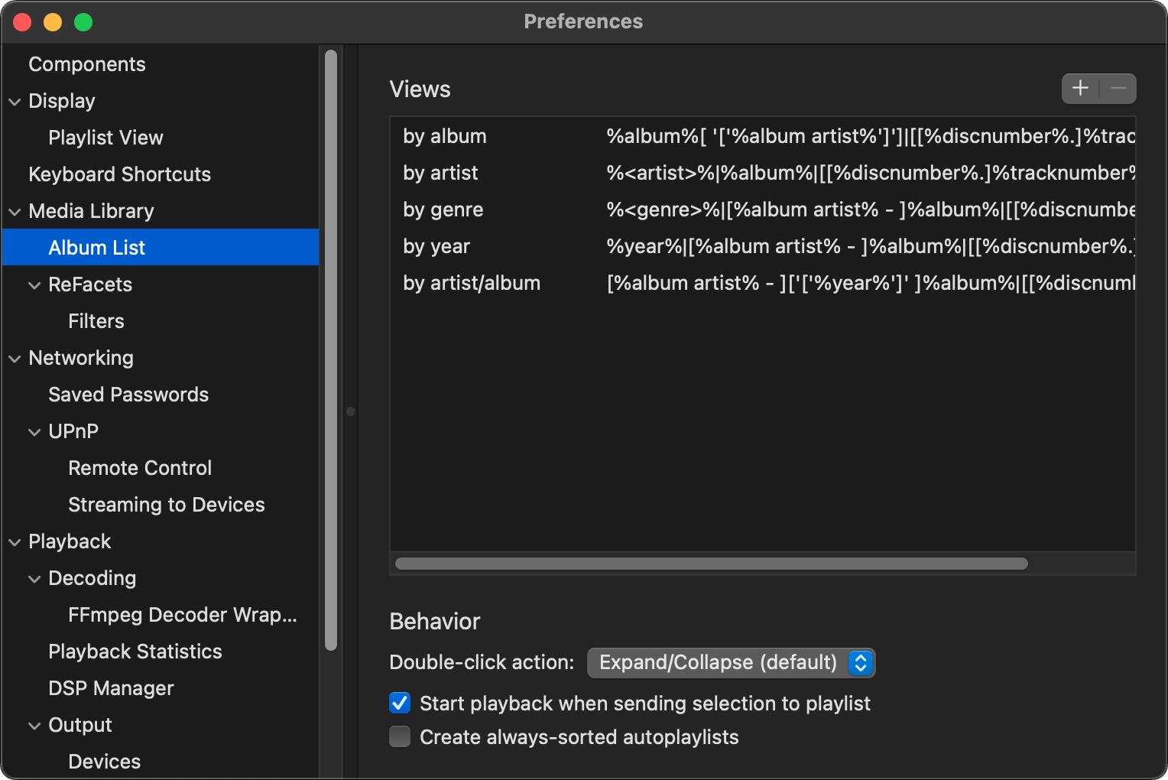
Task: Collapse the ReFacets tree node
Action: [x=34, y=285]
